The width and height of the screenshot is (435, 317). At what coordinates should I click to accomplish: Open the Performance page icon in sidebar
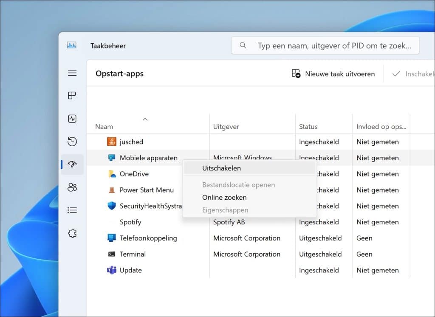(72, 119)
